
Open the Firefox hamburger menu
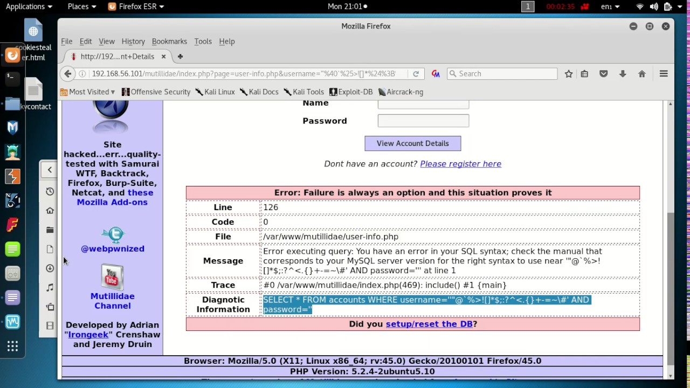point(664,74)
